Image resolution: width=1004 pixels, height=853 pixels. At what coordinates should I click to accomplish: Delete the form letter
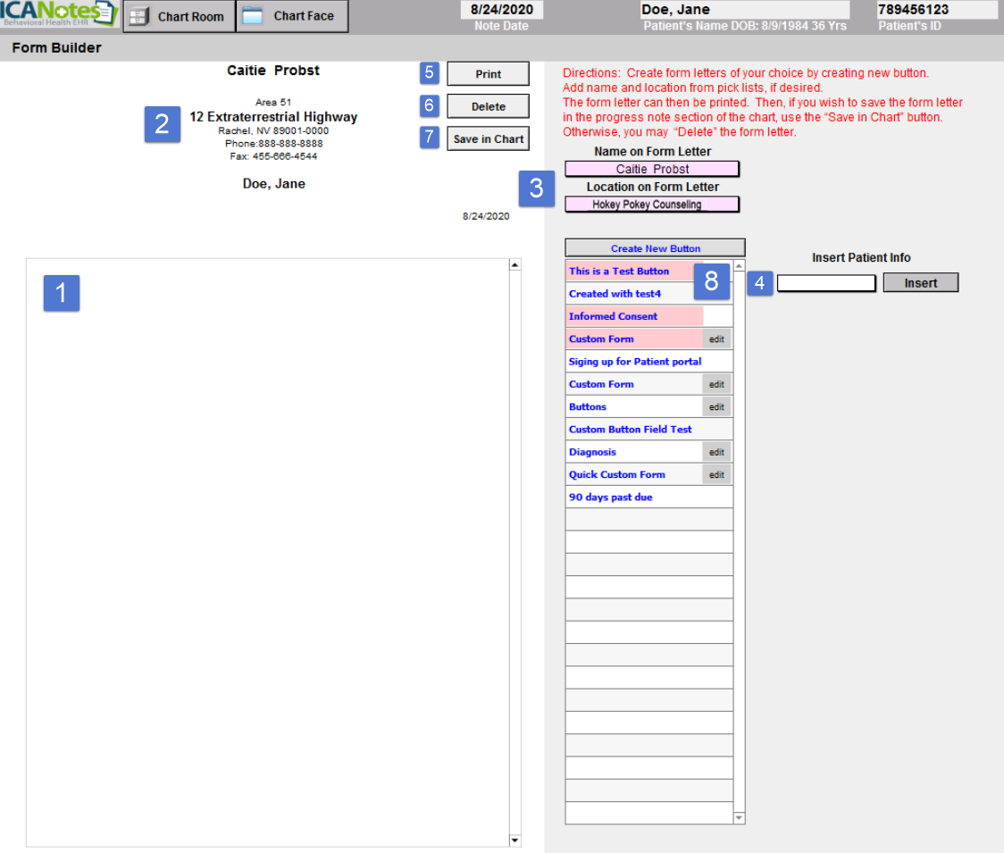(x=488, y=106)
